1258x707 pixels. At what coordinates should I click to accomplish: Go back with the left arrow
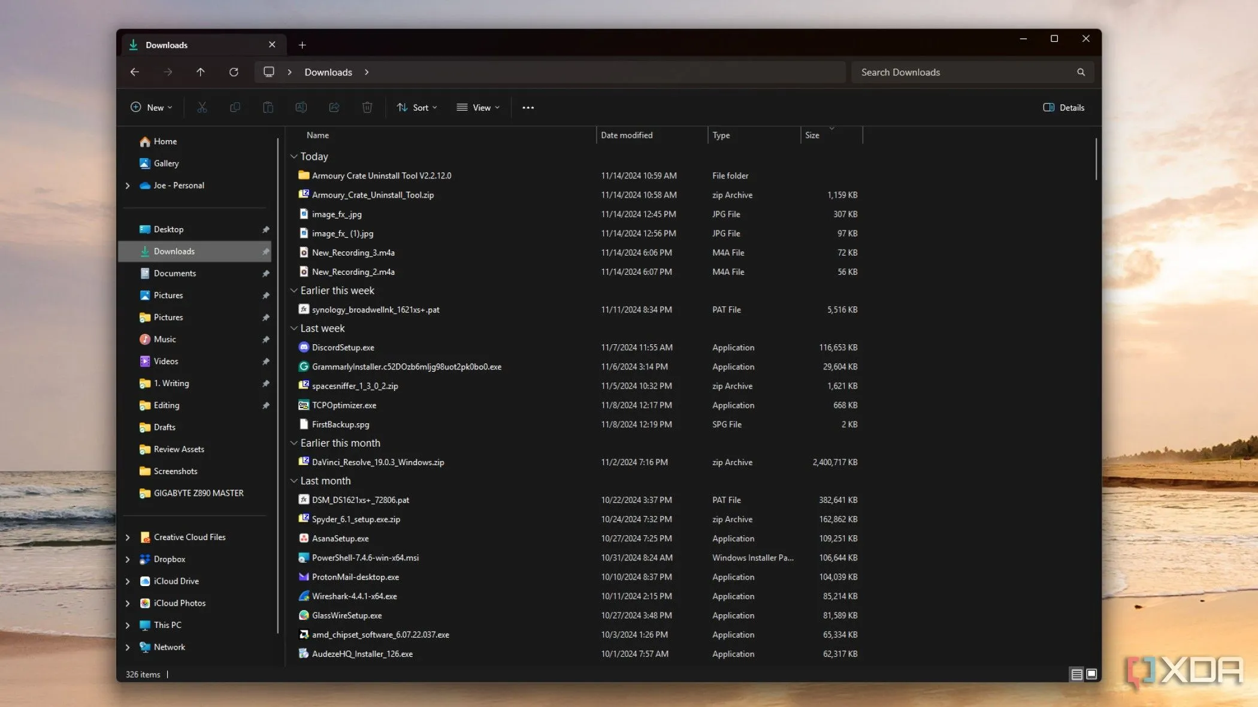point(135,72)
